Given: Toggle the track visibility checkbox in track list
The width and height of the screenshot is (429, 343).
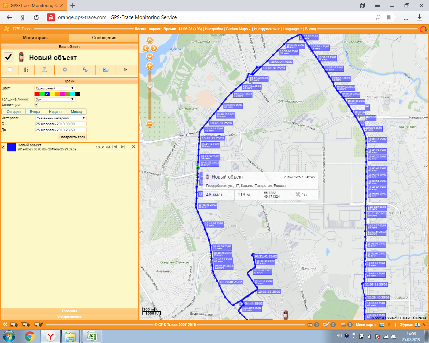Looking at the screenshot, I should tap(3, 147).
